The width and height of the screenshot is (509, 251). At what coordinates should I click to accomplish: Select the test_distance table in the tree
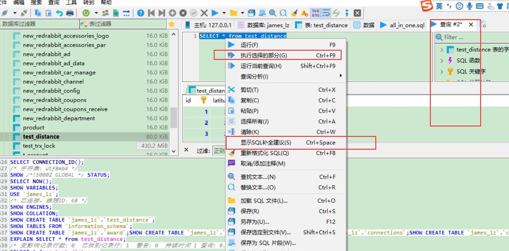pos(41,137)
